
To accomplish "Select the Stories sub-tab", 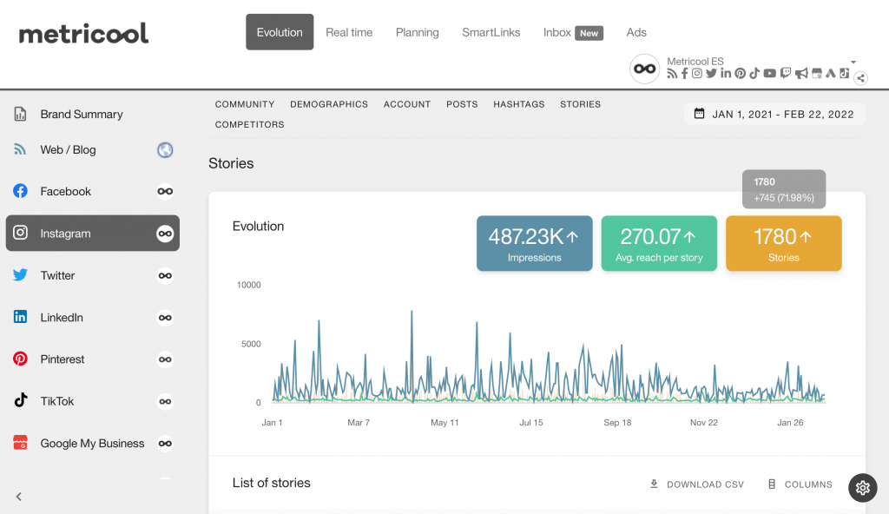I will 581,104.
